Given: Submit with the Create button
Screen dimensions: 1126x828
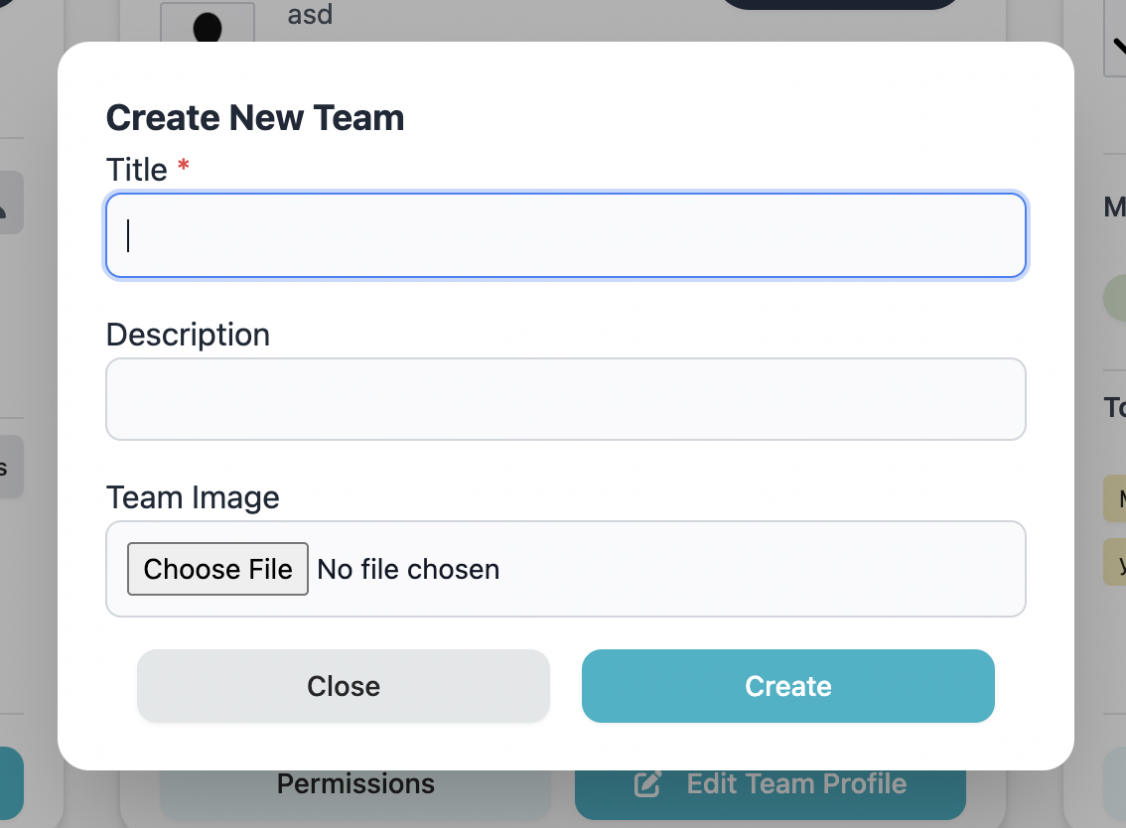Looking at the screenshot, I should 788,686.
